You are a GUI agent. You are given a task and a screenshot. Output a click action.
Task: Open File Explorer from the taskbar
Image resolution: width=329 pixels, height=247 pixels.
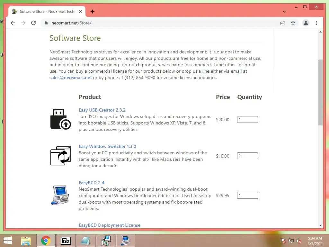pos(26,241)
